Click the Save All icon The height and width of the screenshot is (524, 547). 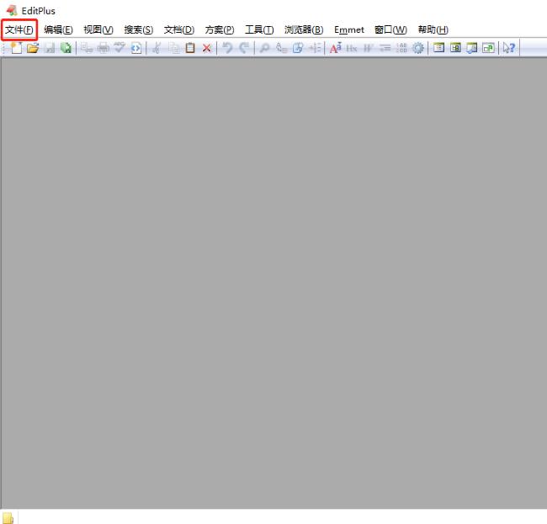tap(65, 48)
